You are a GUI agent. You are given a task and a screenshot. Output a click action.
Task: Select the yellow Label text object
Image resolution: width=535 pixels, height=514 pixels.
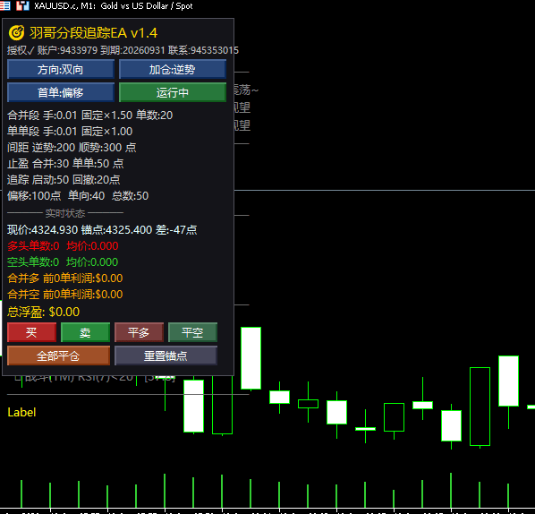click(21, 412)
